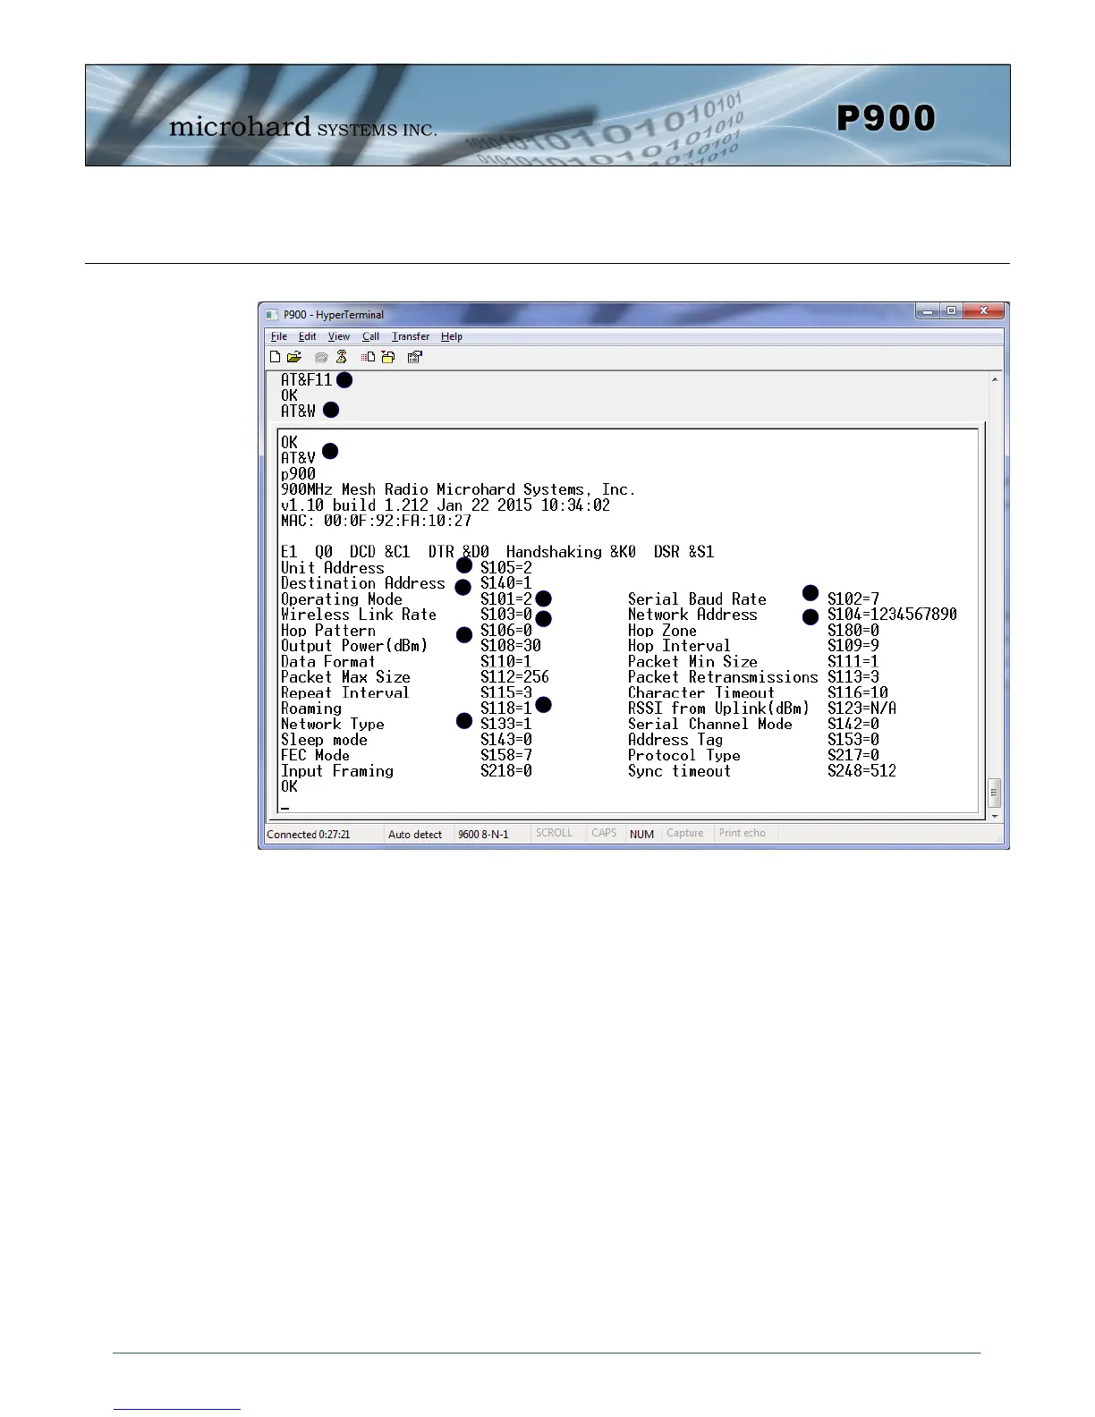The height and width of the screenshot is (1417, 1095).
Task: Click the 'S105=2' Unit Address value
Action: pyautogui.click(x=506, y=568)
